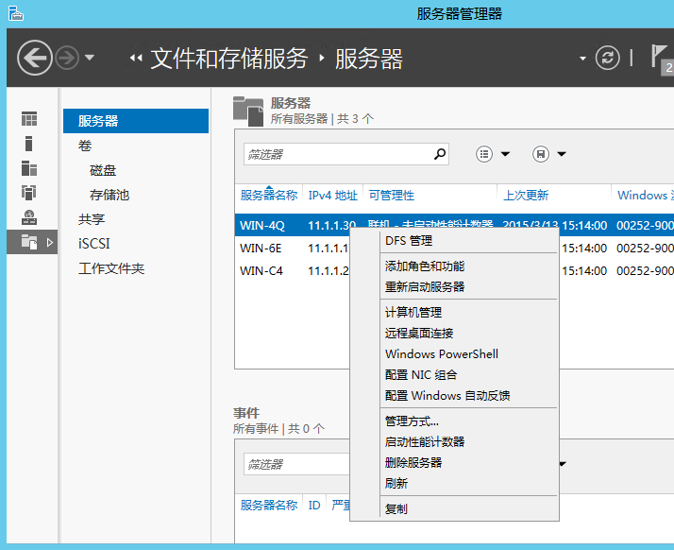Sort by IPv4 地址 column header
Screen dimensions: 674x550
pos(332,195)
